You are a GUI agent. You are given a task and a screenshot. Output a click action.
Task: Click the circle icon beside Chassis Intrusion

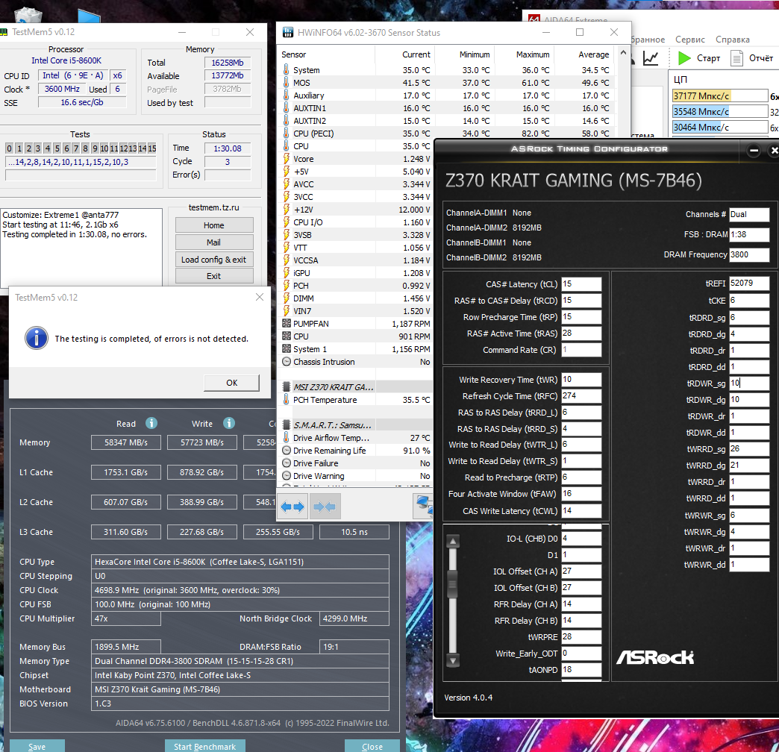pos(287,362)
